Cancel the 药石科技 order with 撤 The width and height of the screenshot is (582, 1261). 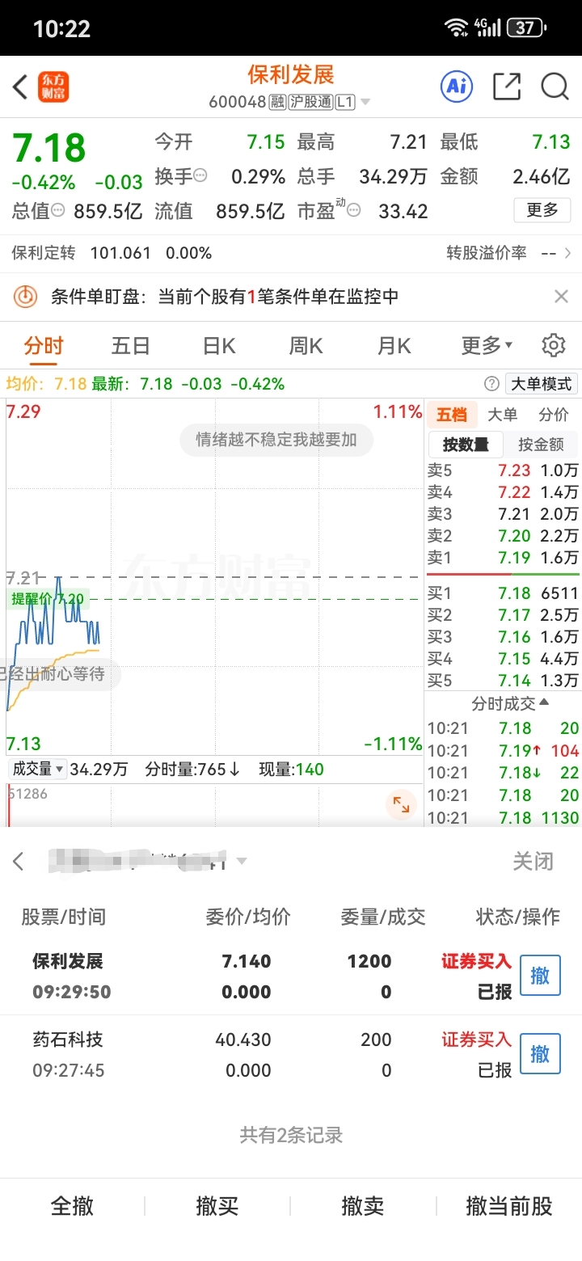click(540, 1053)
